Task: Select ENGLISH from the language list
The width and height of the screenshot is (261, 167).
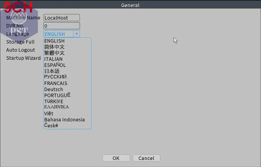Action: click(x=54, y=41)
